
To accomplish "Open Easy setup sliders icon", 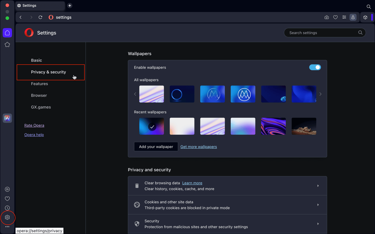I will [344, 17].
